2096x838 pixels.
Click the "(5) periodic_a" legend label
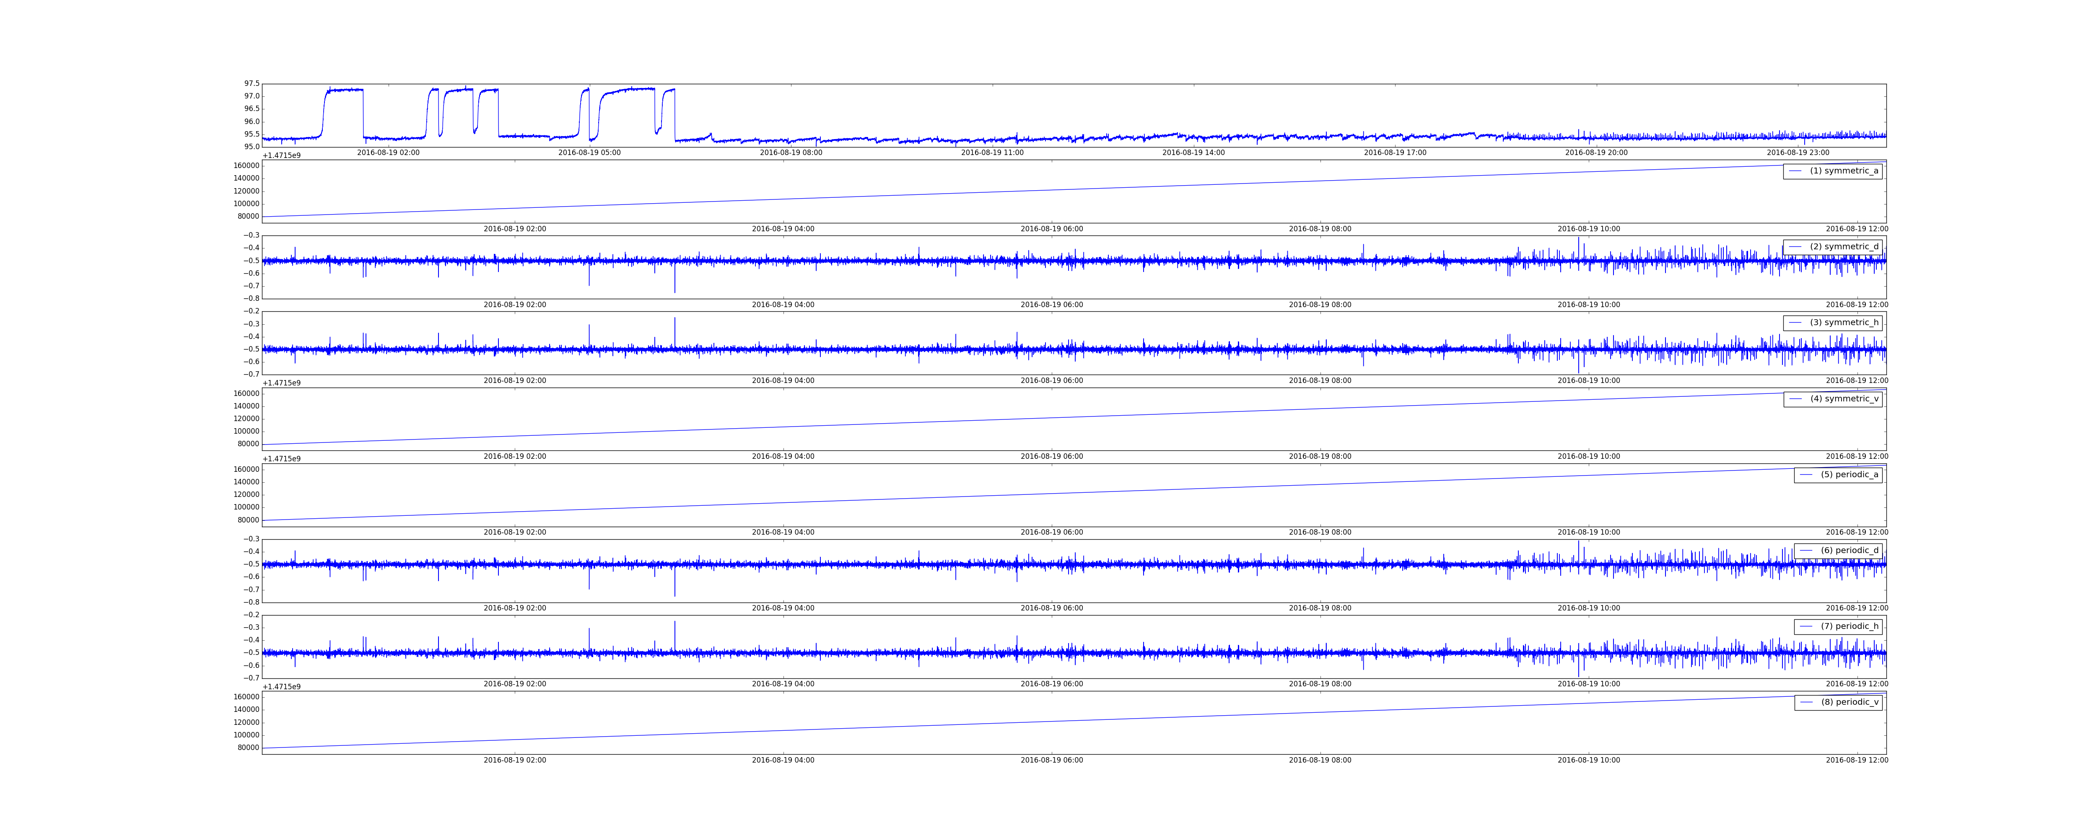pyautogui.click(x=1850, y=474)
